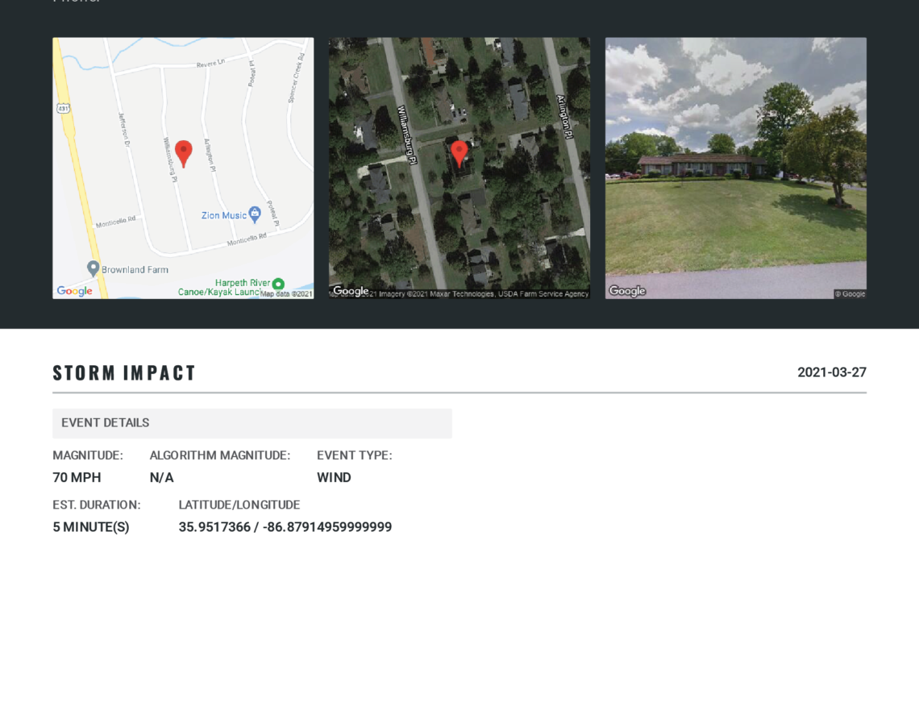Click the red pin on the road map
Image resolution: width=919 pixels, height=706 pixels.
184,152
